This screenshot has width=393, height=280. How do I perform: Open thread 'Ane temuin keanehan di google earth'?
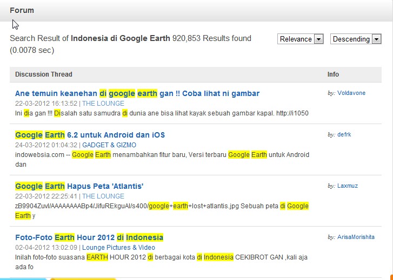[x=137, y=93]
